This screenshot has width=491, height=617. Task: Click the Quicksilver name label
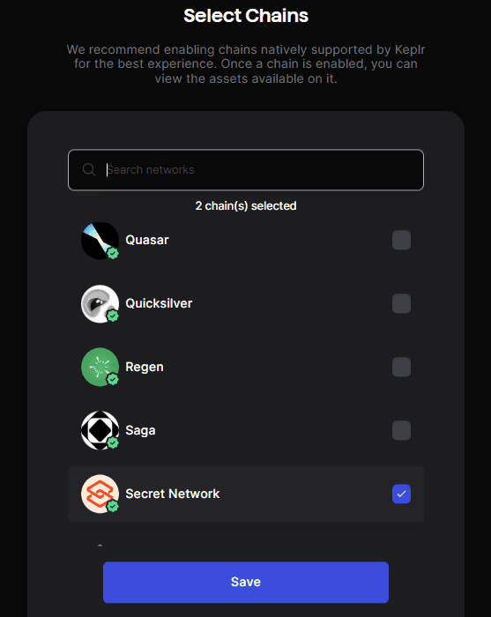(x=159, y=303)
